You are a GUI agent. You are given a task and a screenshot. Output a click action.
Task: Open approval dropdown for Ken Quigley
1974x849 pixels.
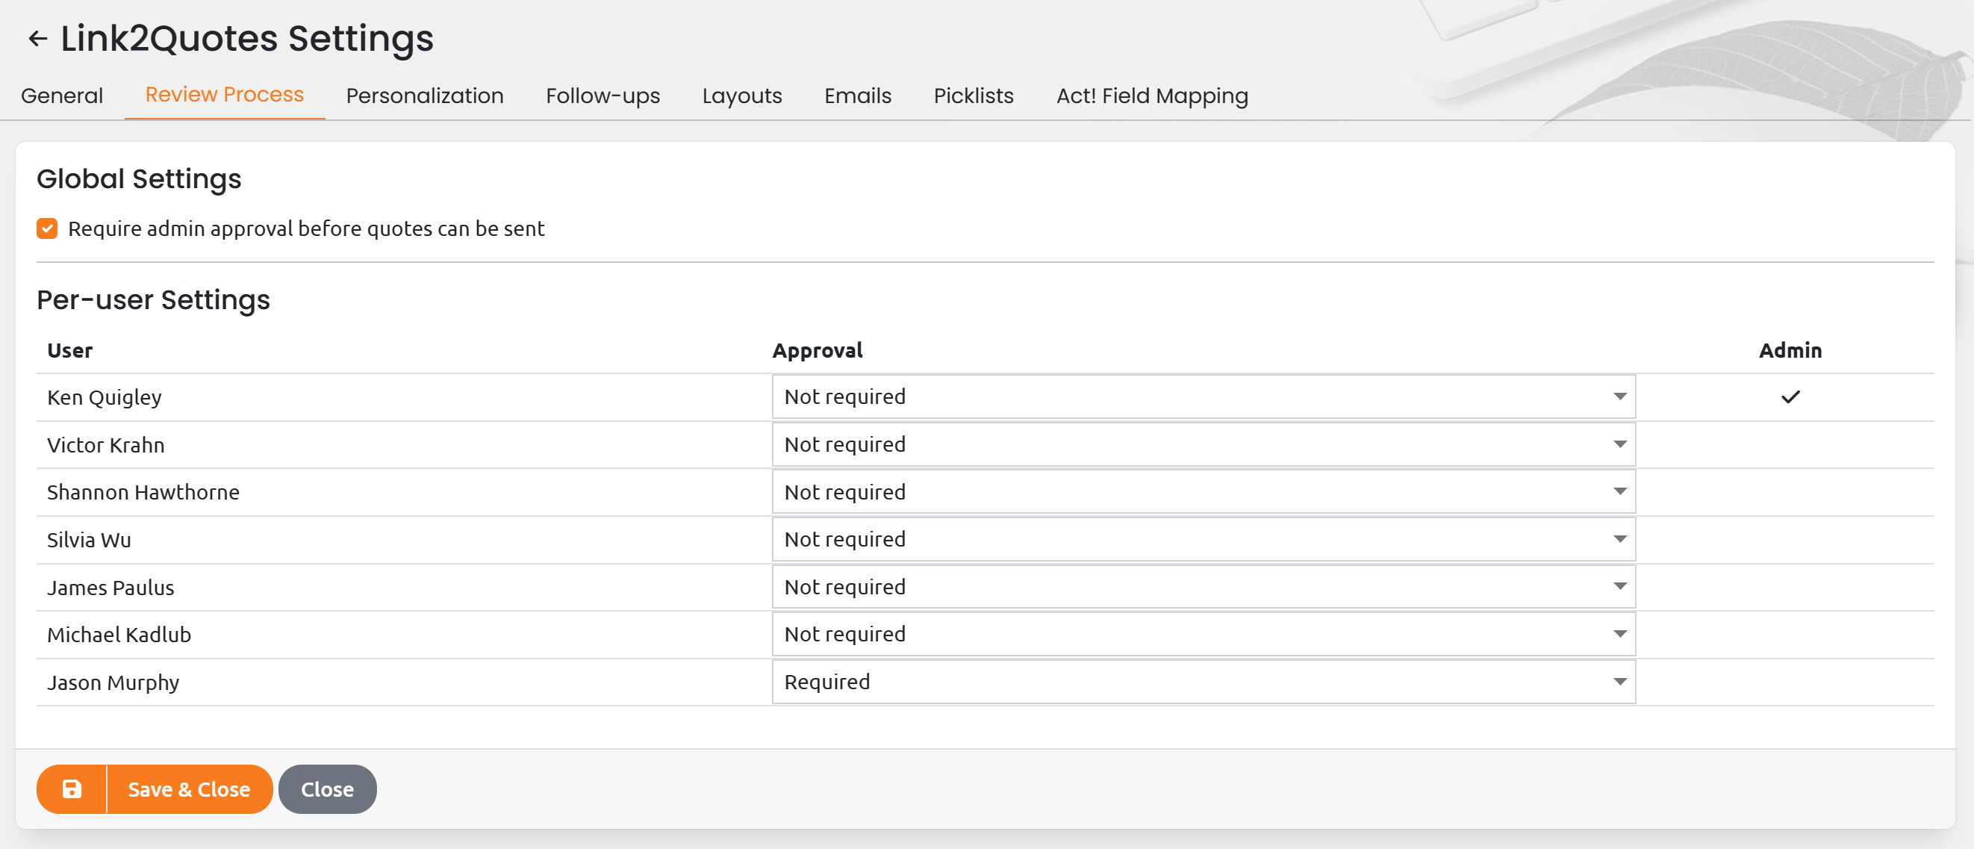tap(1203, 397)
